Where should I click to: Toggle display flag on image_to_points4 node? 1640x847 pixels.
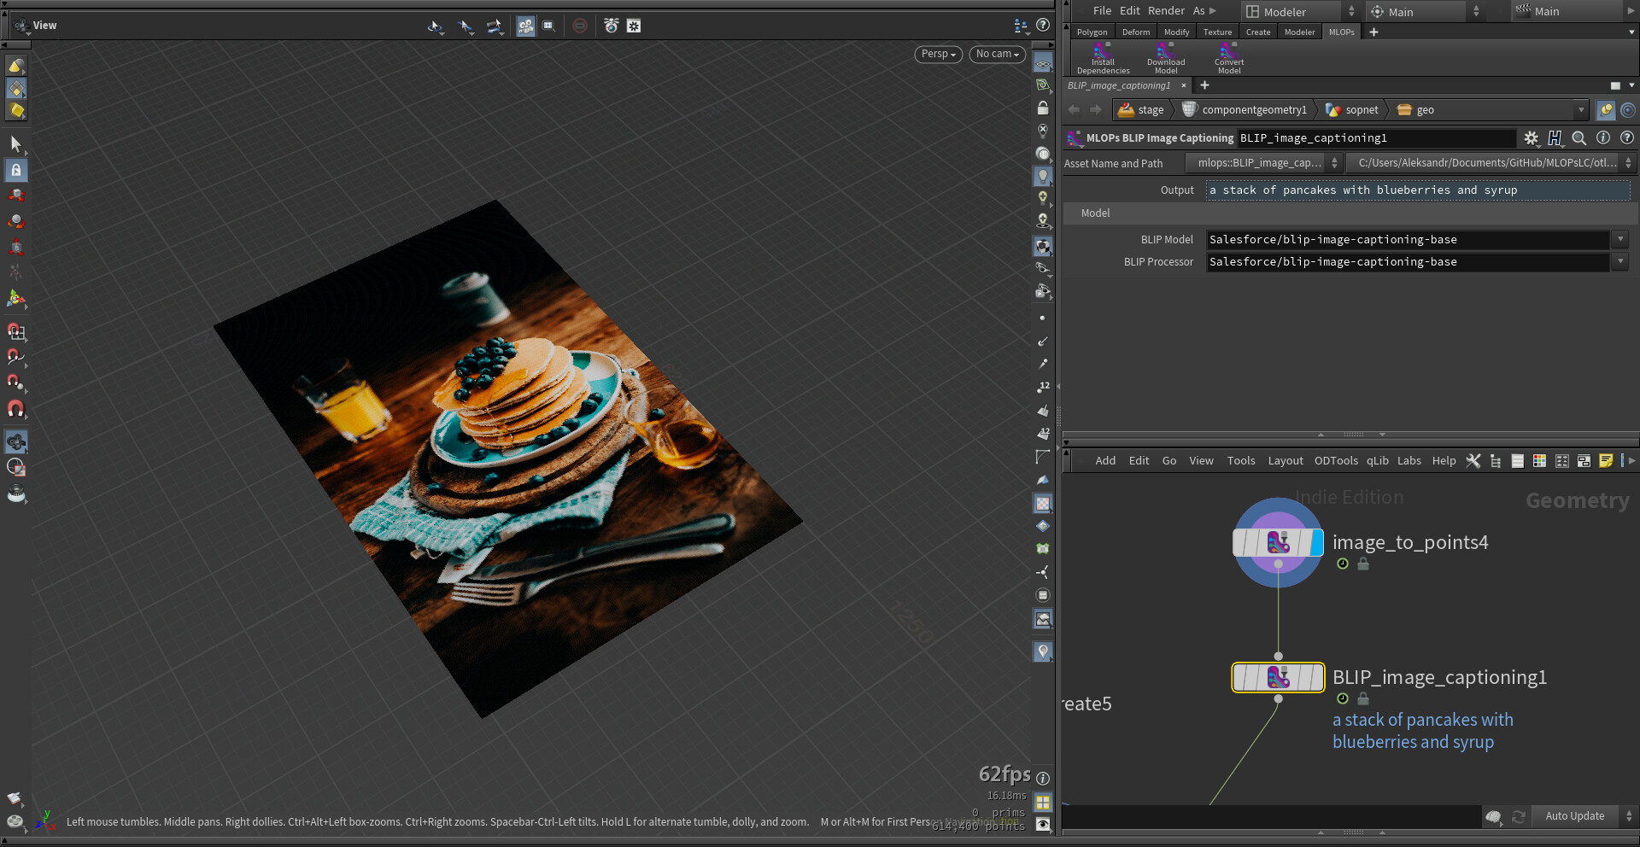[1316, 543]
